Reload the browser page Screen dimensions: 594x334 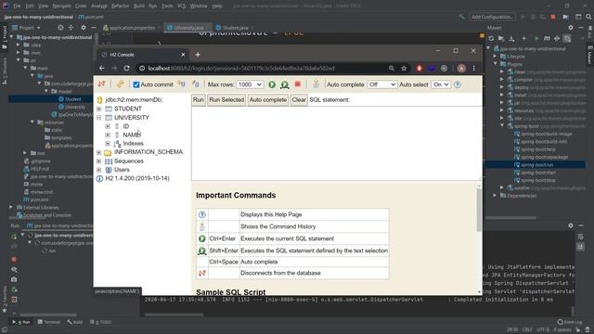126,68
